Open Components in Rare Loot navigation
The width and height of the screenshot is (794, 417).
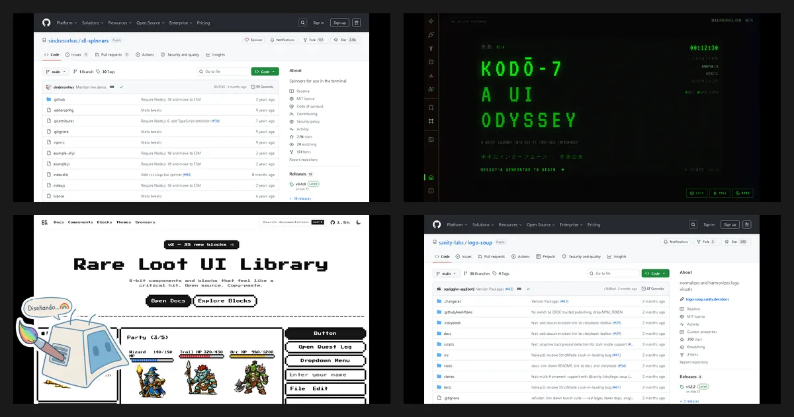tap(81, 222)
